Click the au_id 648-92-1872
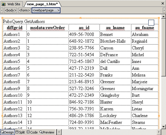166x135 pixels. (82, 41)
